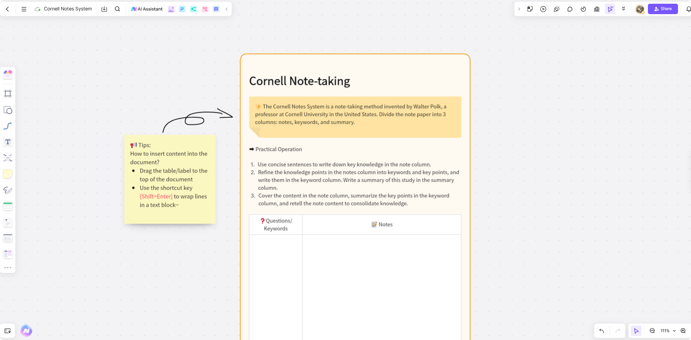Start presentation with the play icon
This screenshot has width=691, height=340.
[x=543, y=9]
